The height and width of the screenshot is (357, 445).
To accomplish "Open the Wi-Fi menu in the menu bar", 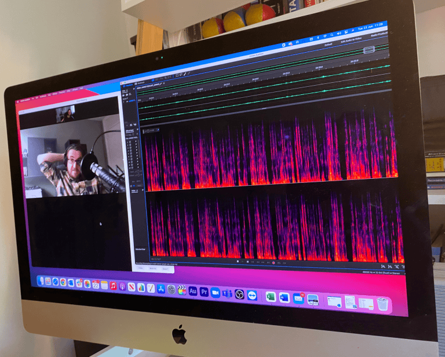I will [324, 36].
